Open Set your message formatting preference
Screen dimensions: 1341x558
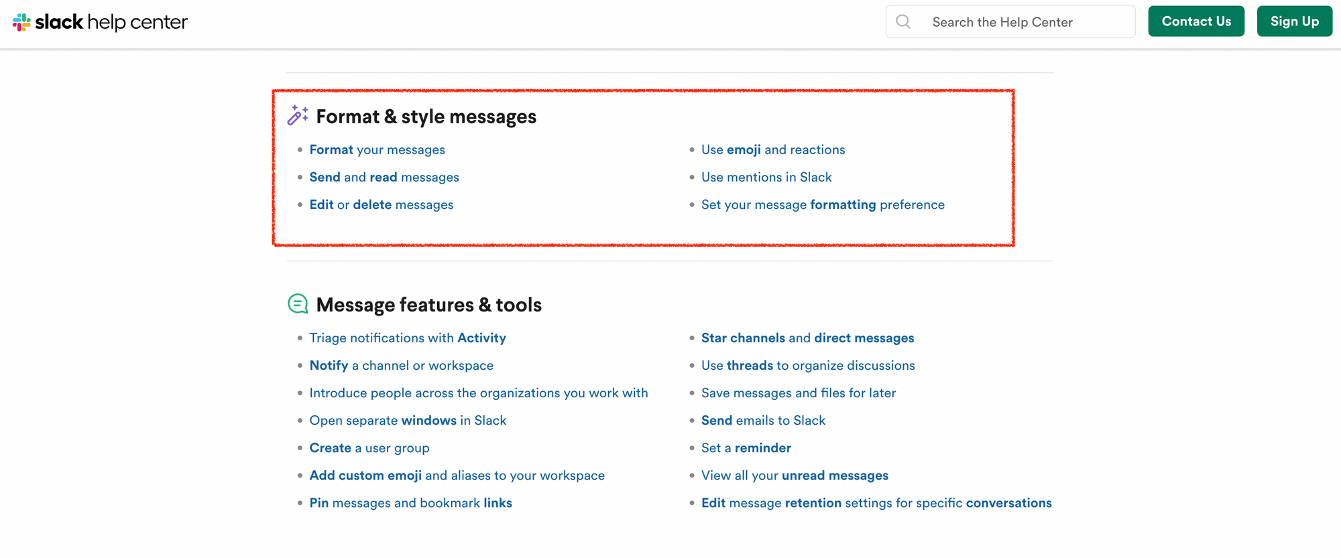coord(823,204)
